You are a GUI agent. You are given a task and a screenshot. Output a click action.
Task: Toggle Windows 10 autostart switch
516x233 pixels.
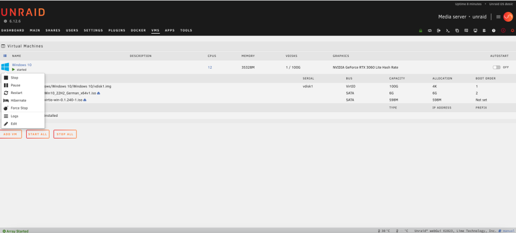(x=496, y=67)
